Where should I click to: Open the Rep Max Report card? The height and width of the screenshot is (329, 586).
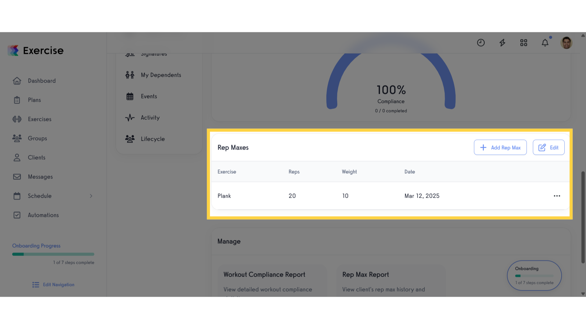pos(391,281)
